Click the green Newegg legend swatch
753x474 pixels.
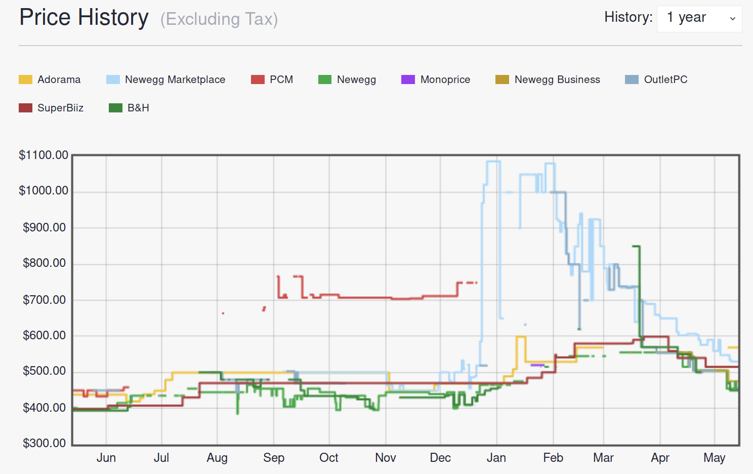[x=325, y=80]
